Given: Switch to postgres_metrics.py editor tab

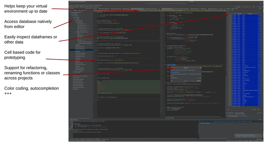Looking at the screenshot, I should click(x=104, y=9).
